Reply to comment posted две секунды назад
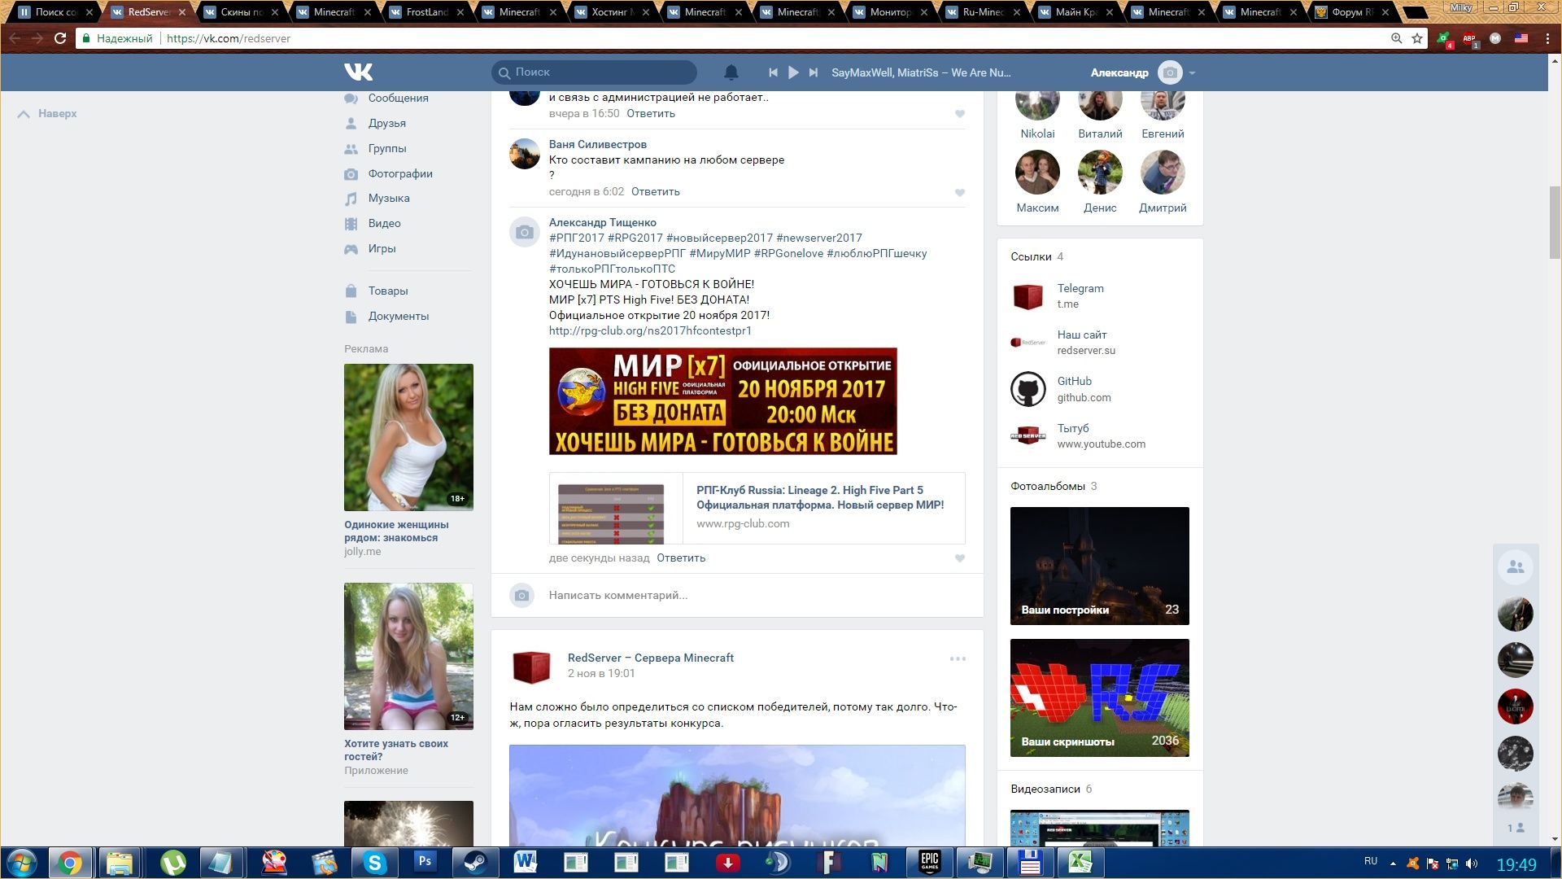Screen dimensions: 1562x879 [x=680, y=558]
